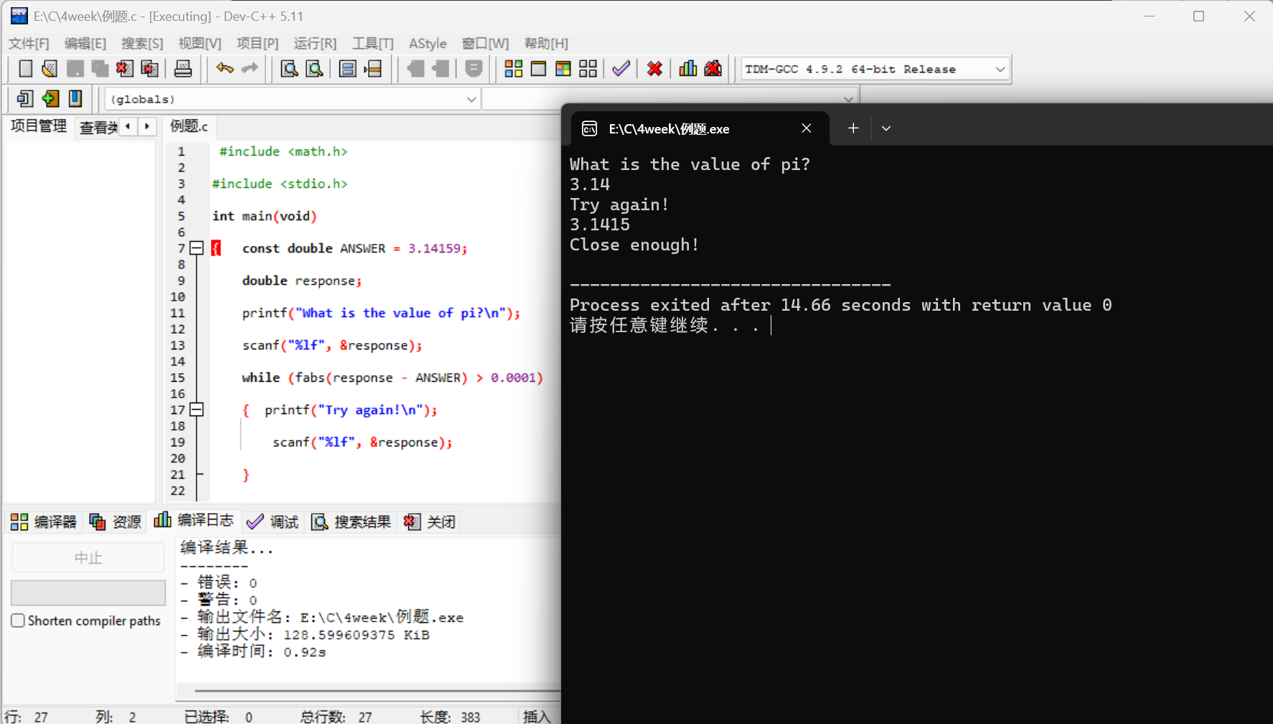Image resolution: width=1273 pixels, height=724 pixels.
Task: Click the compile log horizontal scrollbar
Action: (x=377, y=691)
